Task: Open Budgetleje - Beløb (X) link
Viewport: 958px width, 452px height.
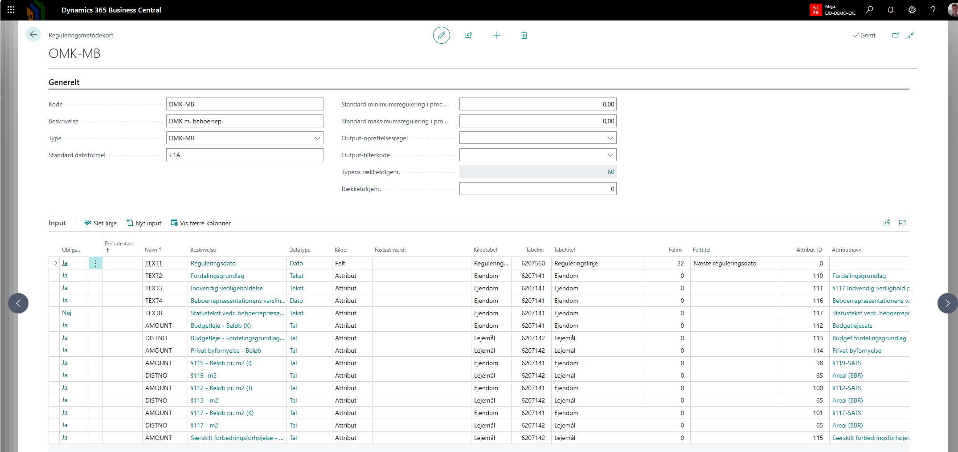Action: (x=221, y=326)
